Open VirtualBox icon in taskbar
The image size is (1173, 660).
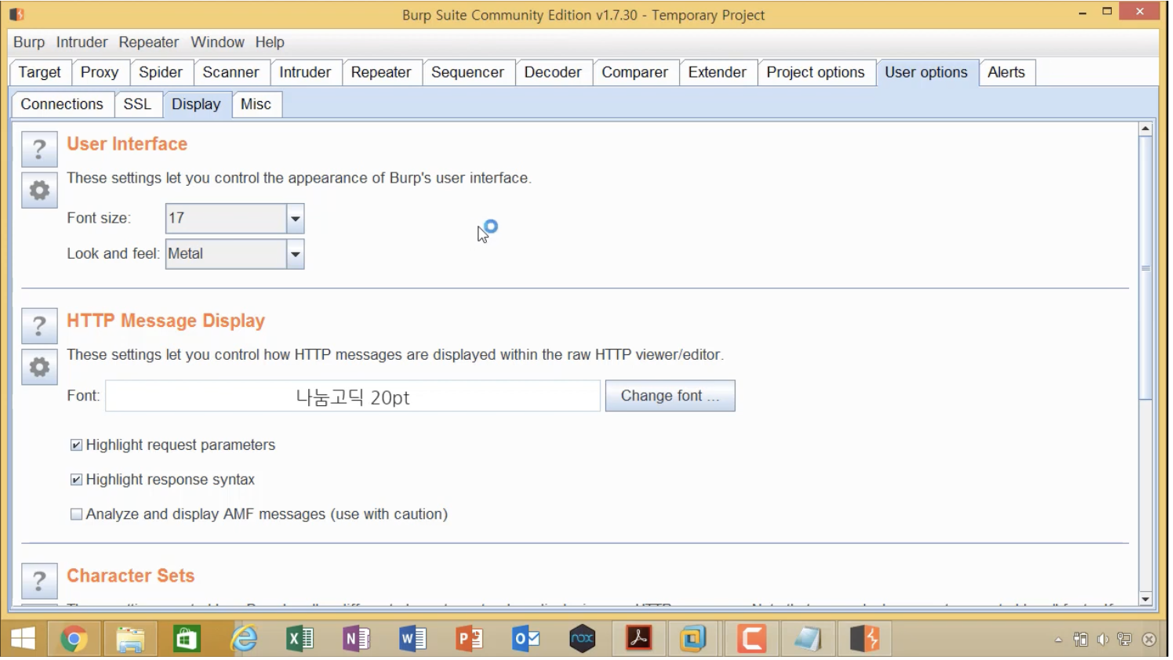point(693,640)
